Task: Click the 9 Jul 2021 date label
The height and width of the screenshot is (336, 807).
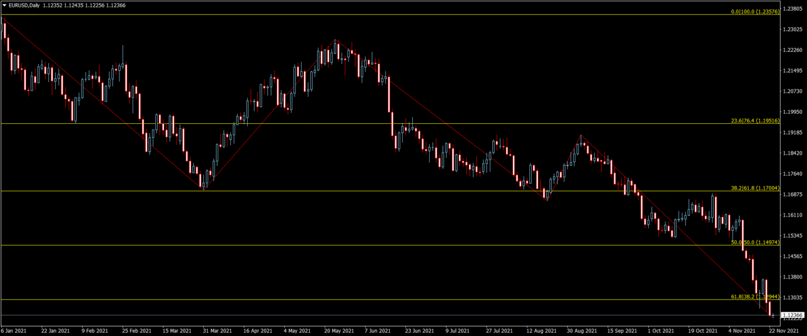Action: (459, 330)
